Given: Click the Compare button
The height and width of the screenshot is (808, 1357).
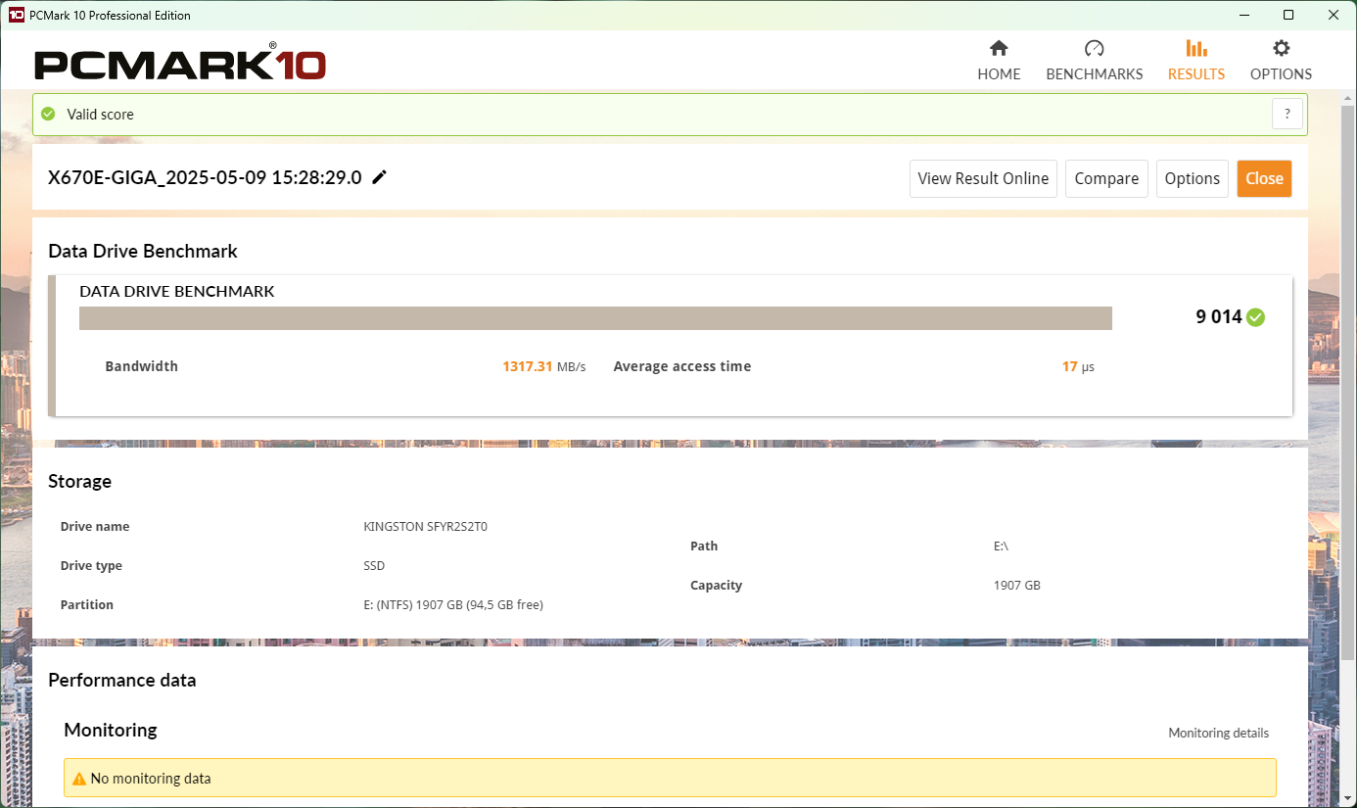Looking at the screenshot, I should tap(1106, 178).
